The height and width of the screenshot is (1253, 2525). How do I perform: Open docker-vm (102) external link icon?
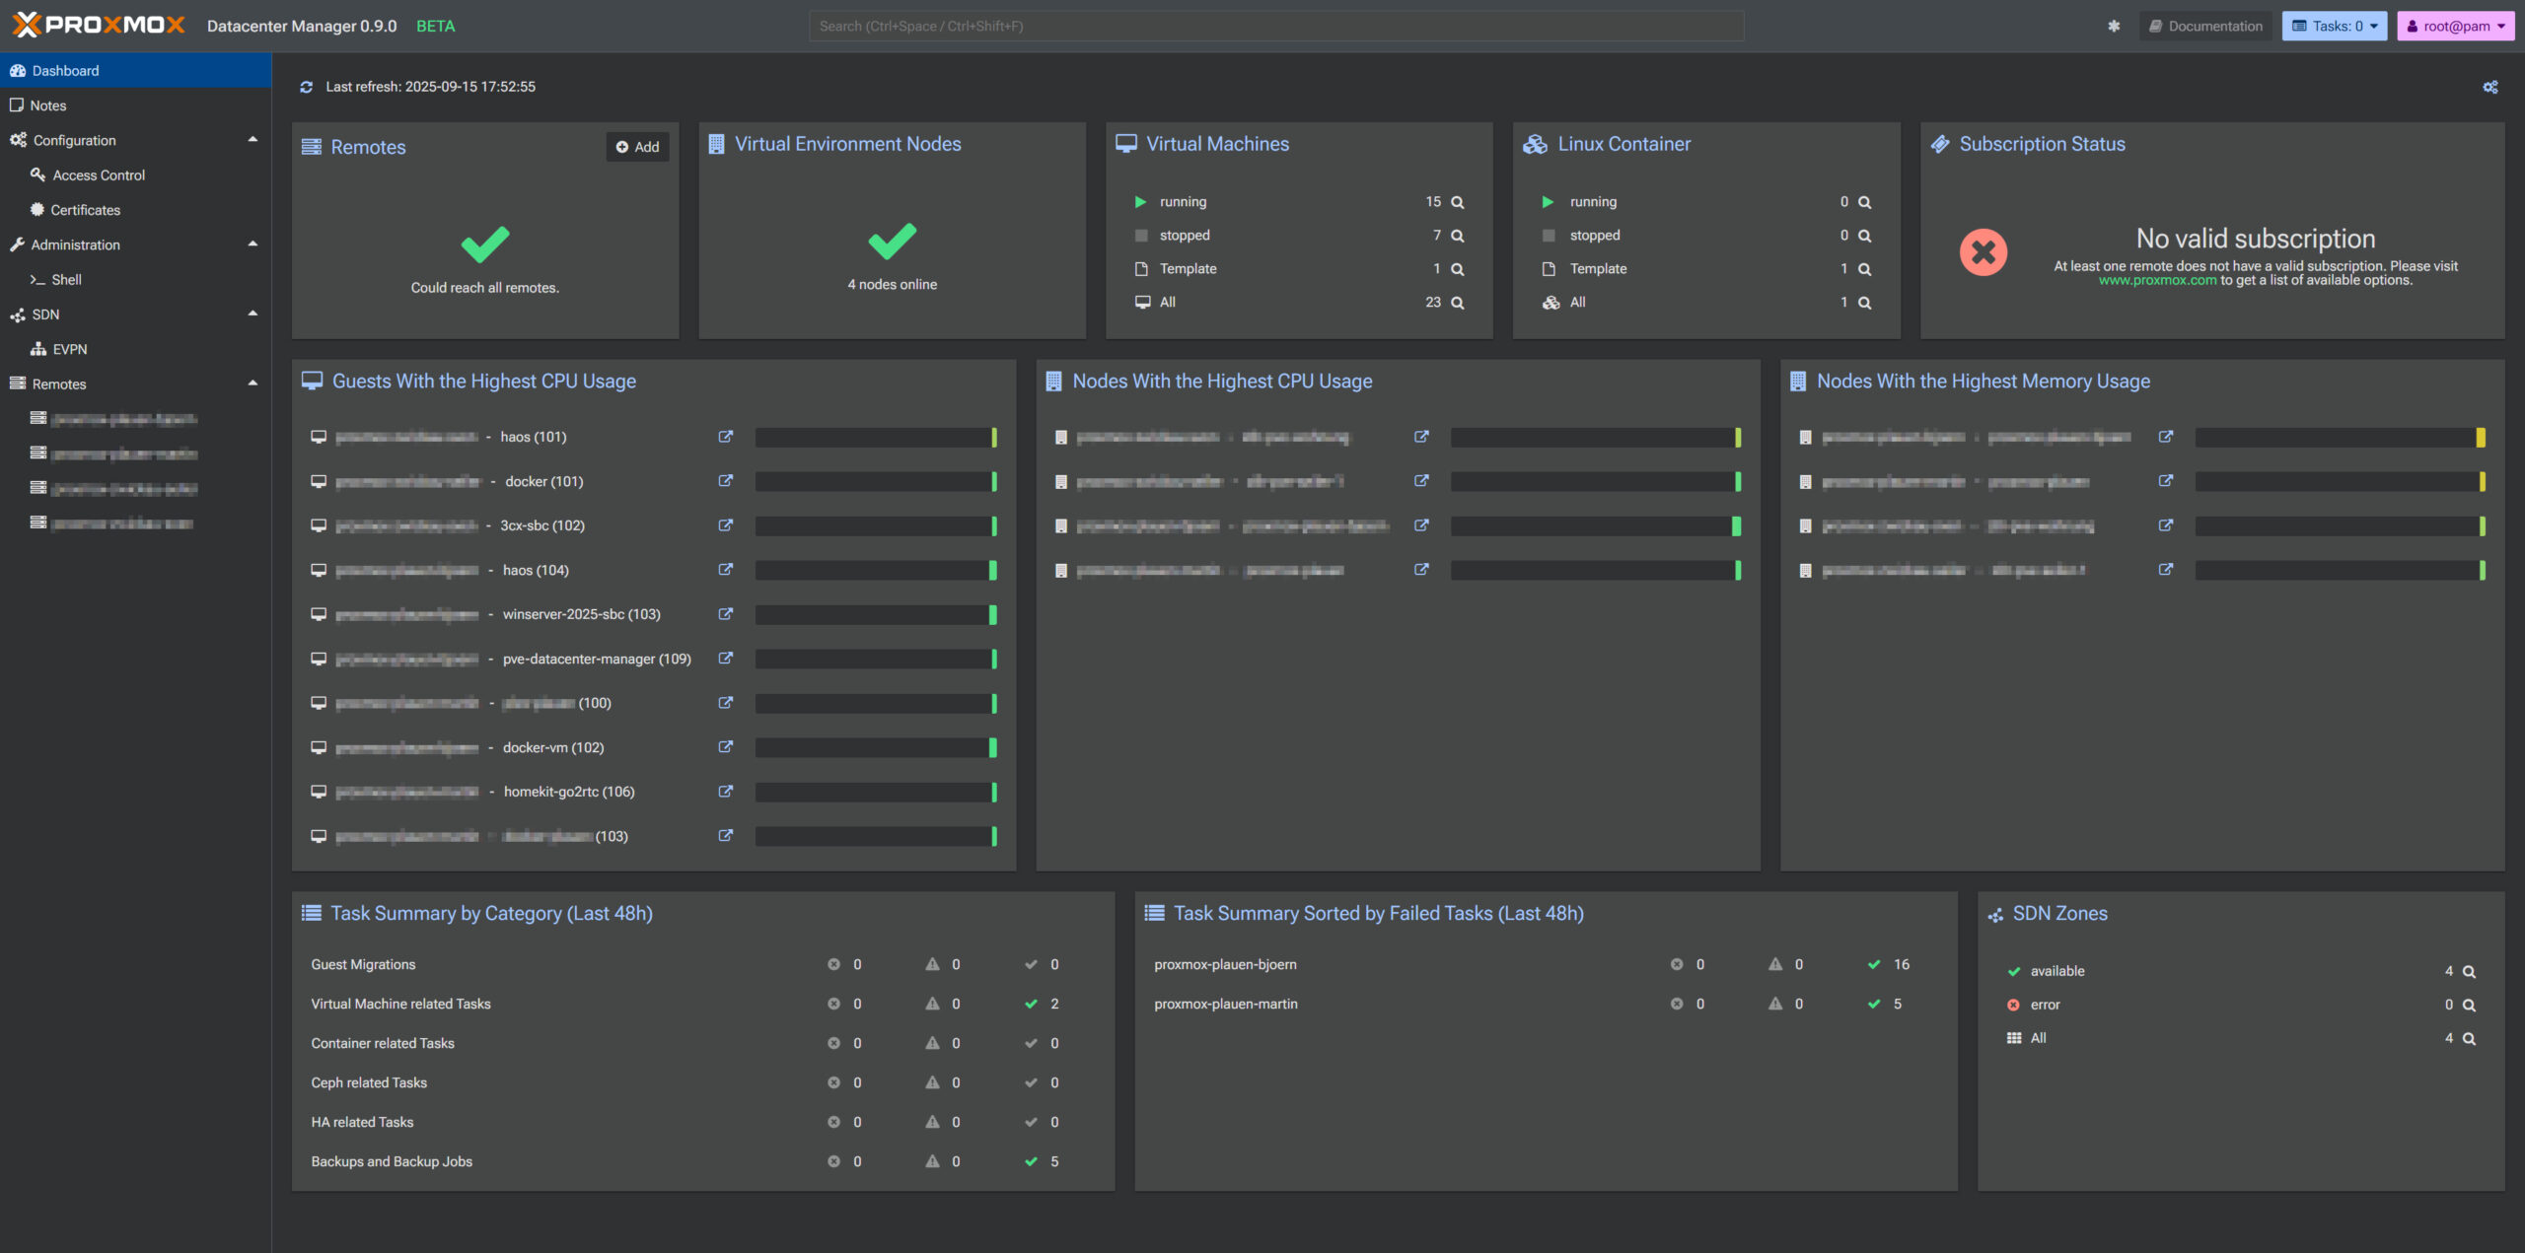click(x=726, y=747)
